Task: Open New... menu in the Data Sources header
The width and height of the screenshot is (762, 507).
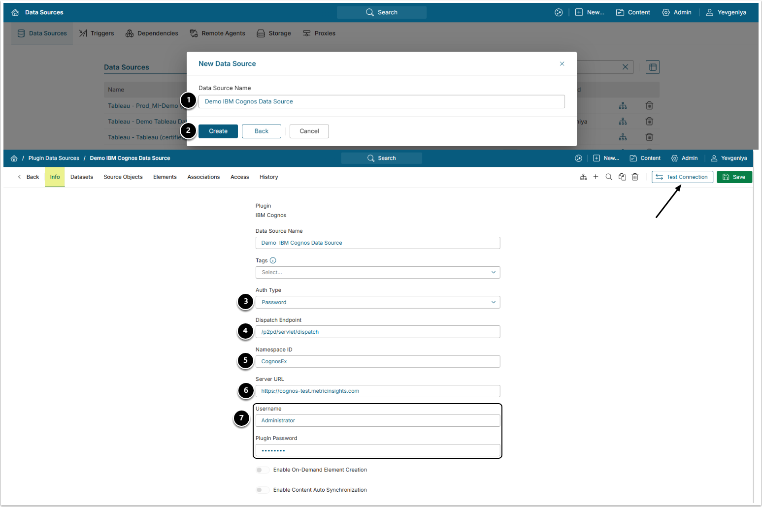Action: (x=590, y=12)
